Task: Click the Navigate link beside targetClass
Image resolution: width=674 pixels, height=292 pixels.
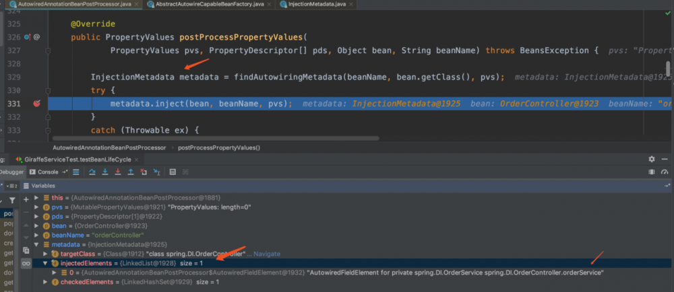Action: 267,254
